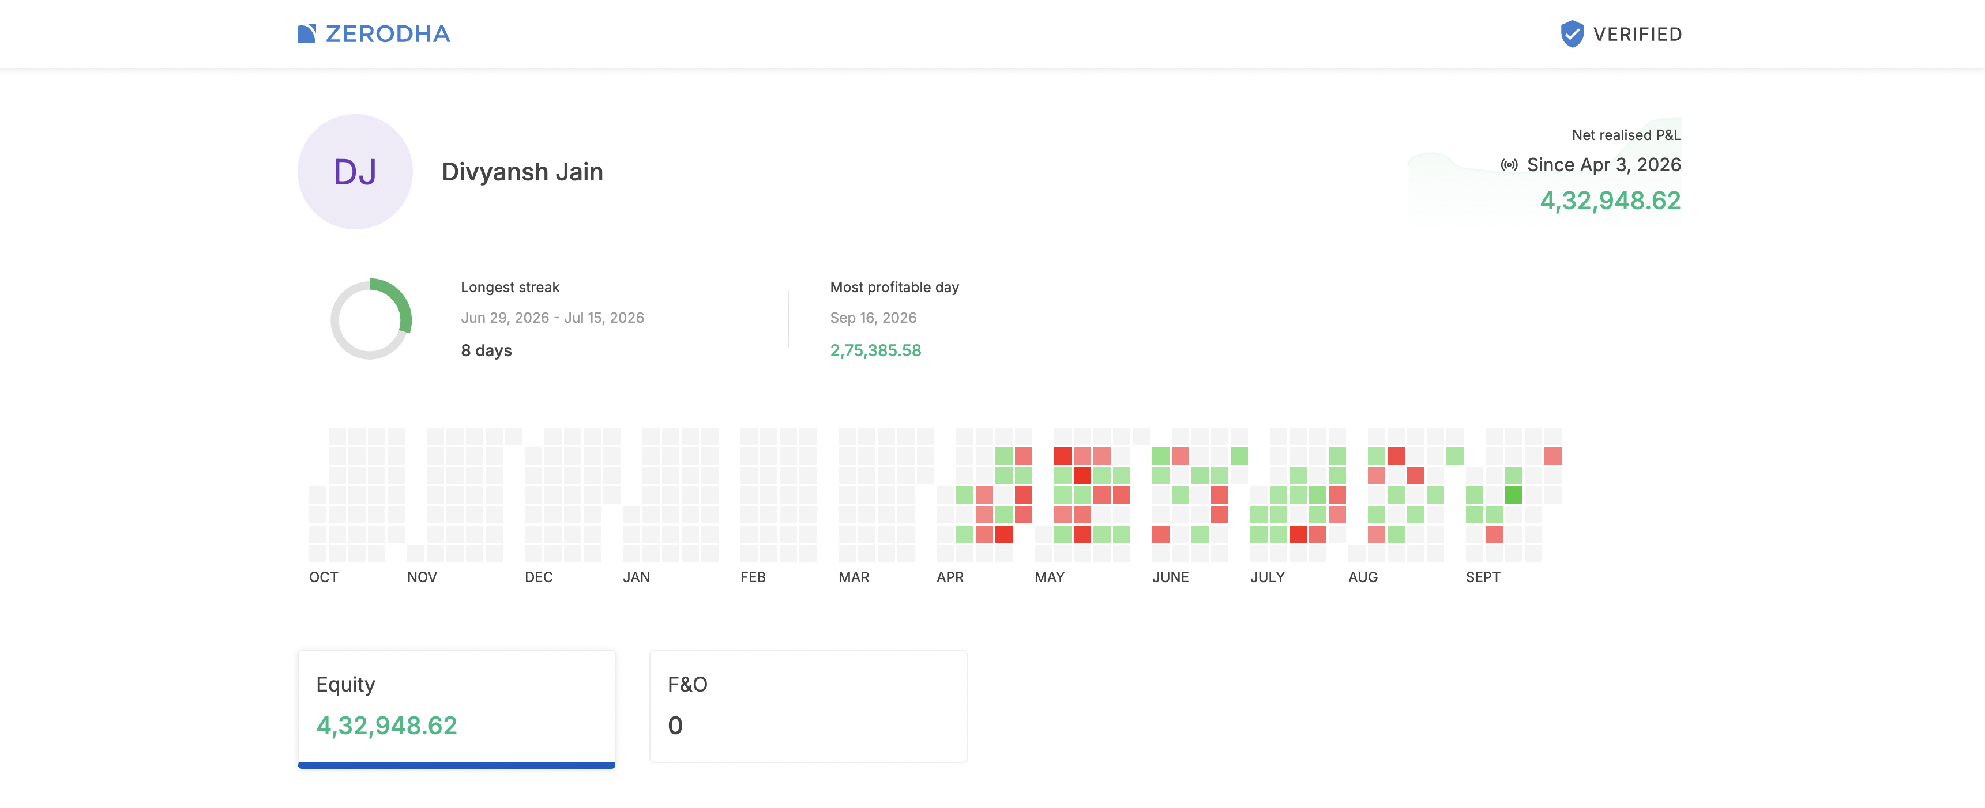The height and width of the screenshot is (808, 1985).
Task: Click the MAY month label on heatmap
Action: coord(1050,577)
